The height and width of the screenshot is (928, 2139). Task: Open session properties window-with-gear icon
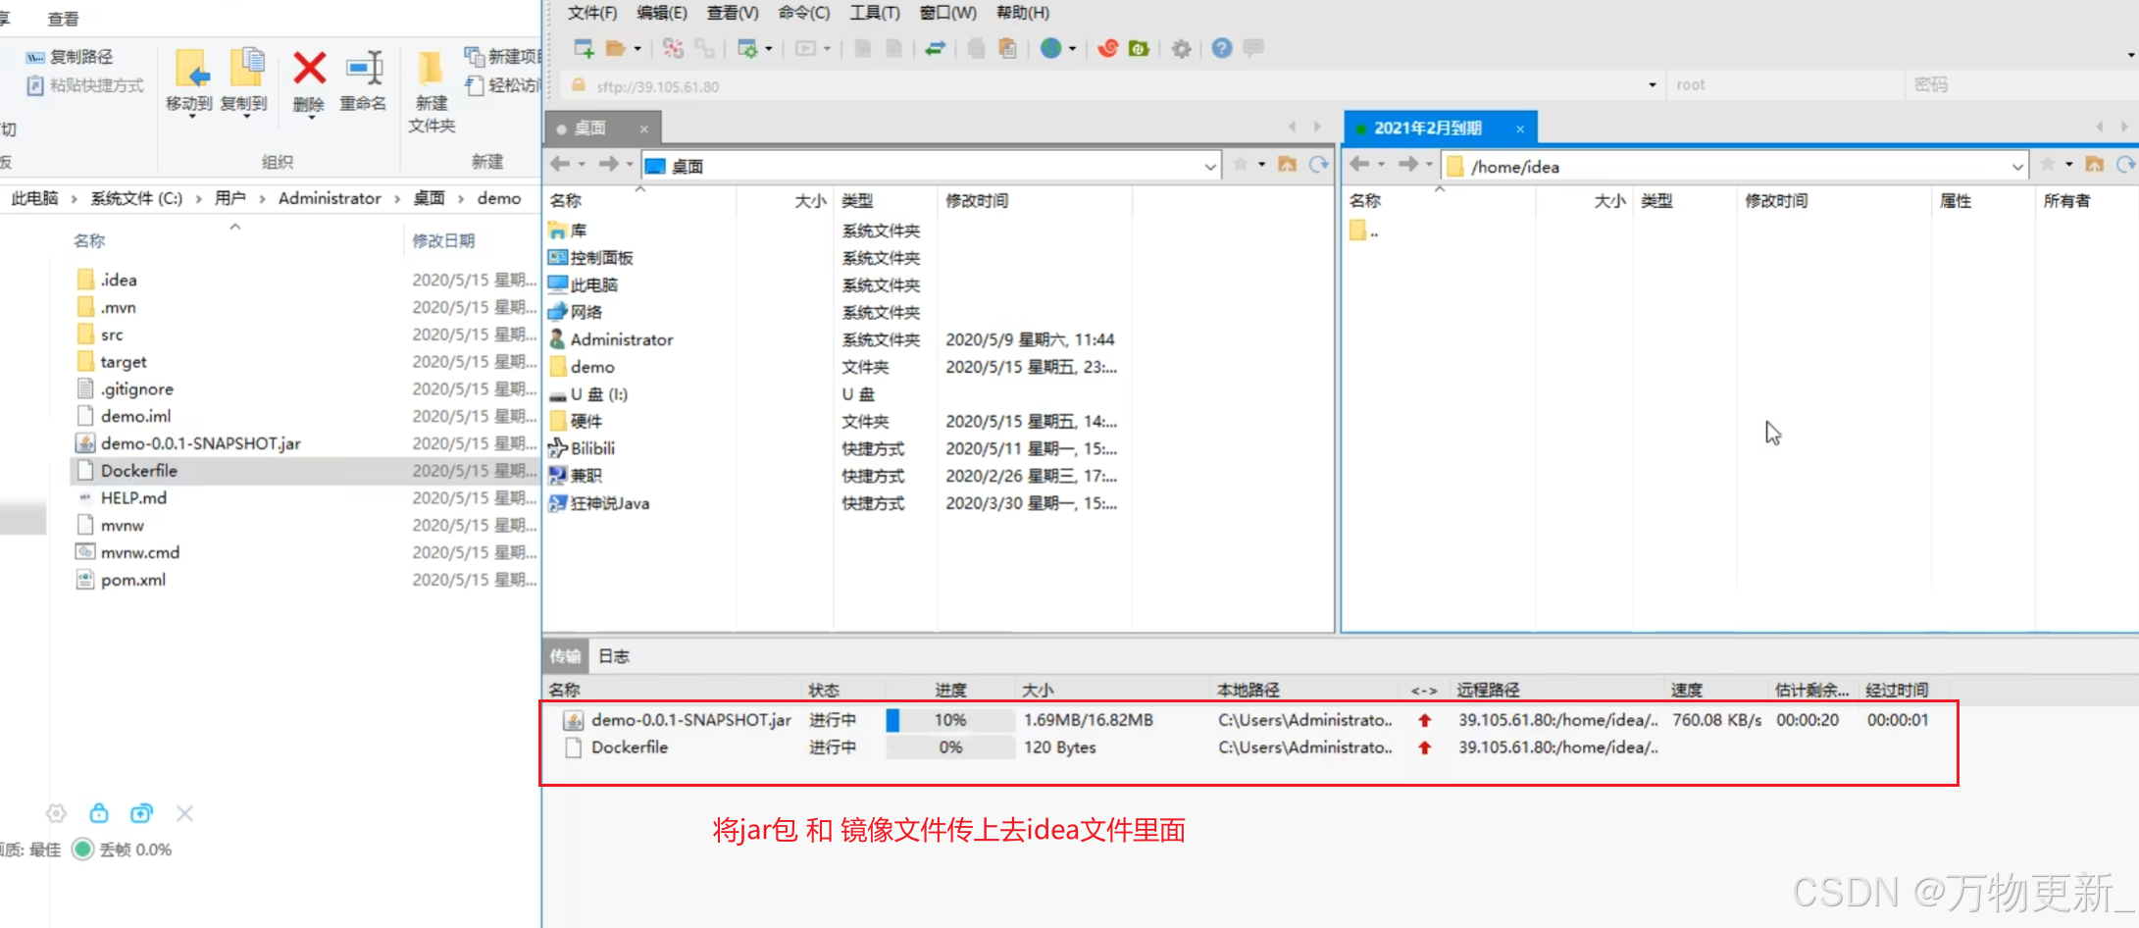coord(747,48)
